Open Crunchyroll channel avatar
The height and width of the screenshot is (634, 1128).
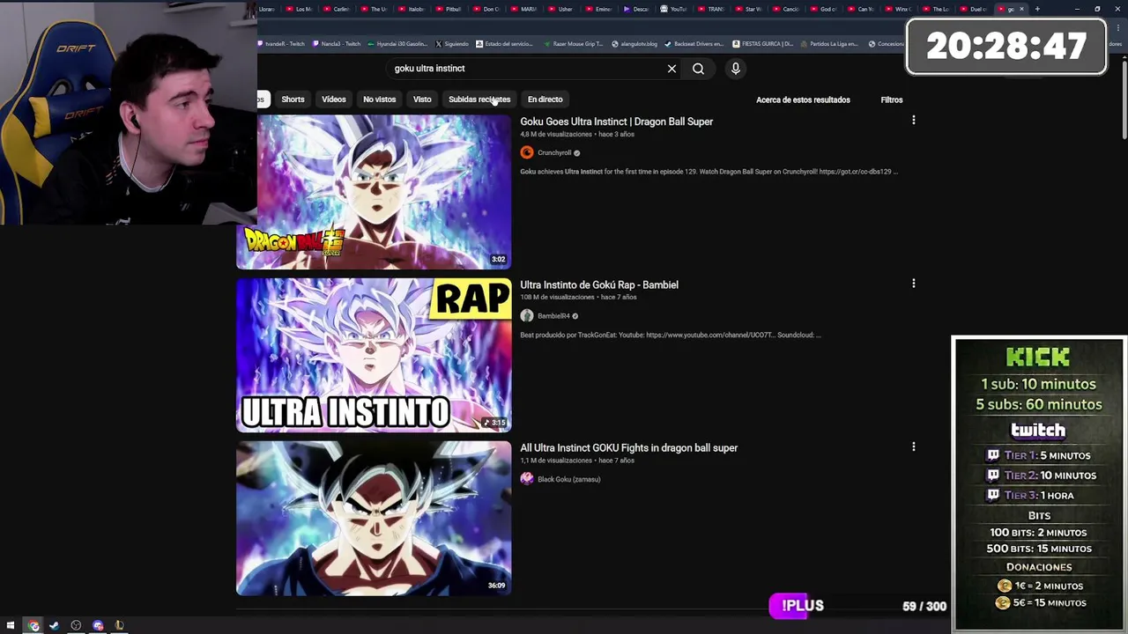pos(527,152)
